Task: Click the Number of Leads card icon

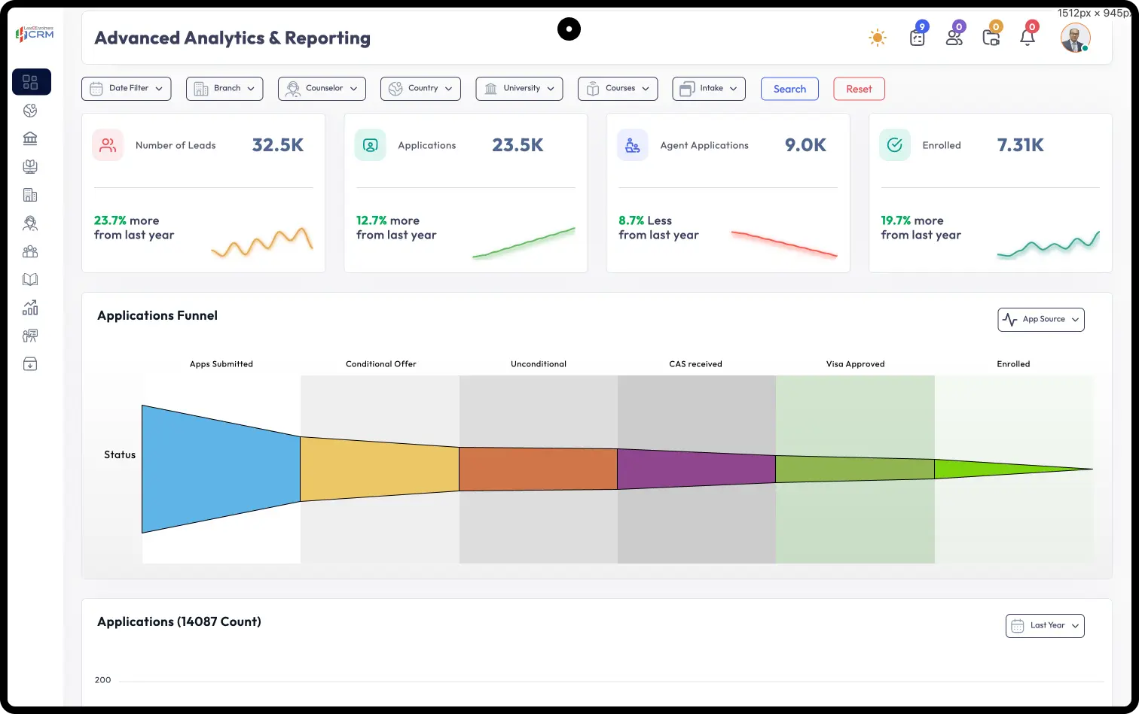Action: 108,145
